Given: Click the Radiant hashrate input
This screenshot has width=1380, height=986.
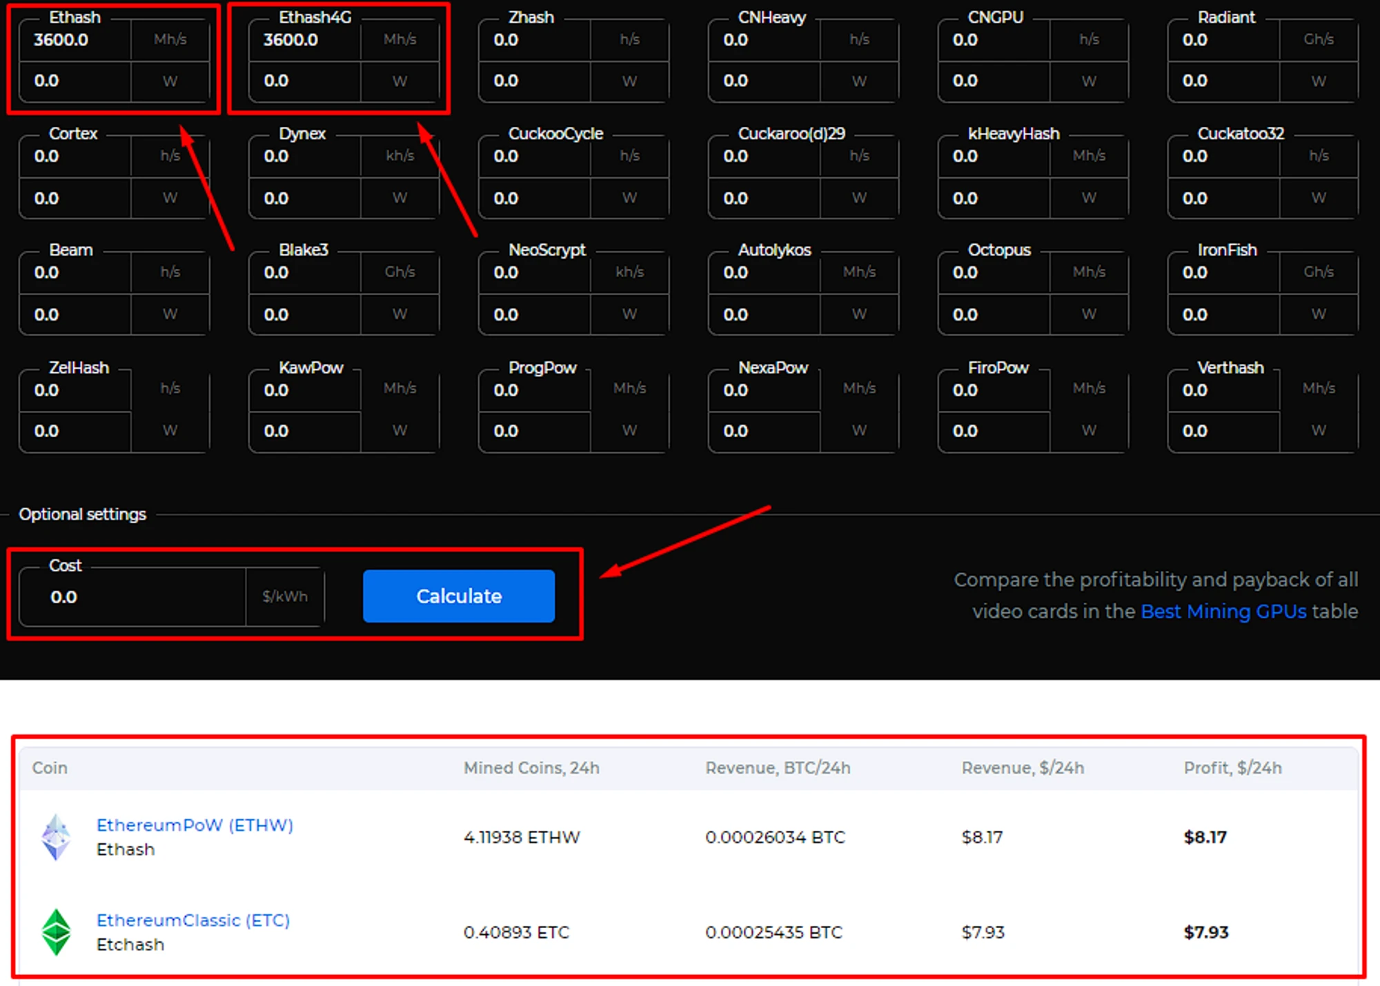Looking at the screenshot, I should pyautogui.click(x=1223, y=40).
